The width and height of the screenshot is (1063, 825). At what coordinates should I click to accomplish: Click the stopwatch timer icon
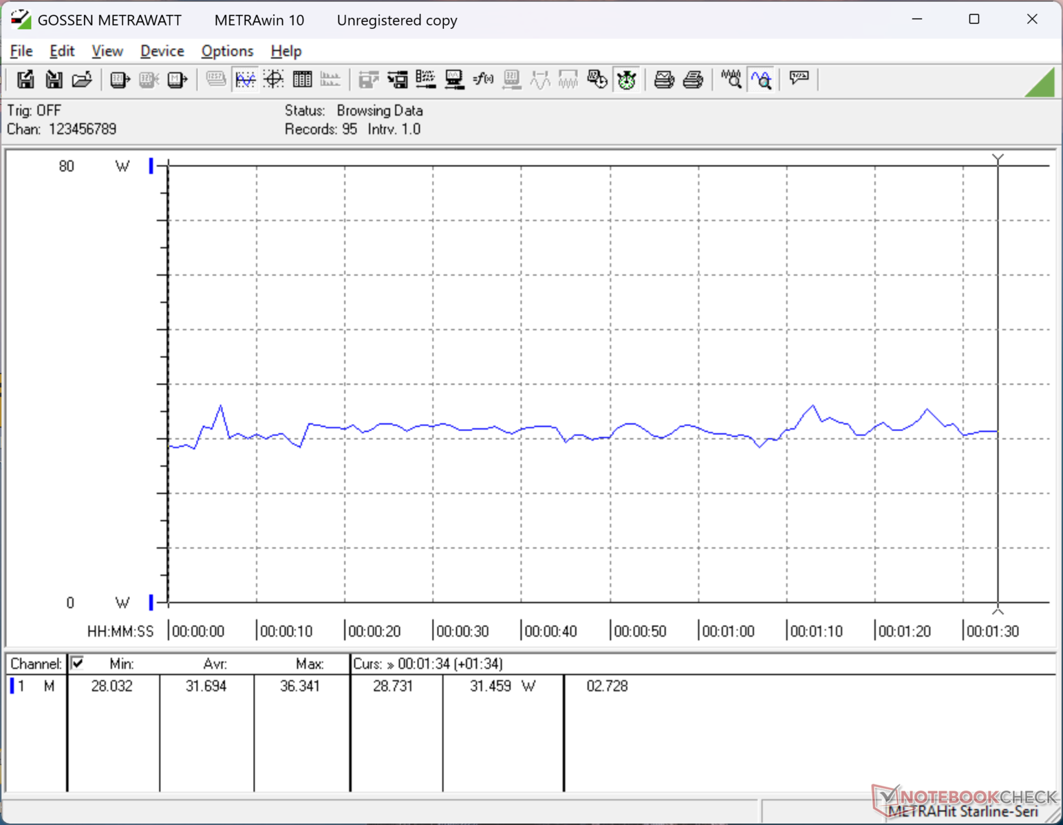(626, 80)
